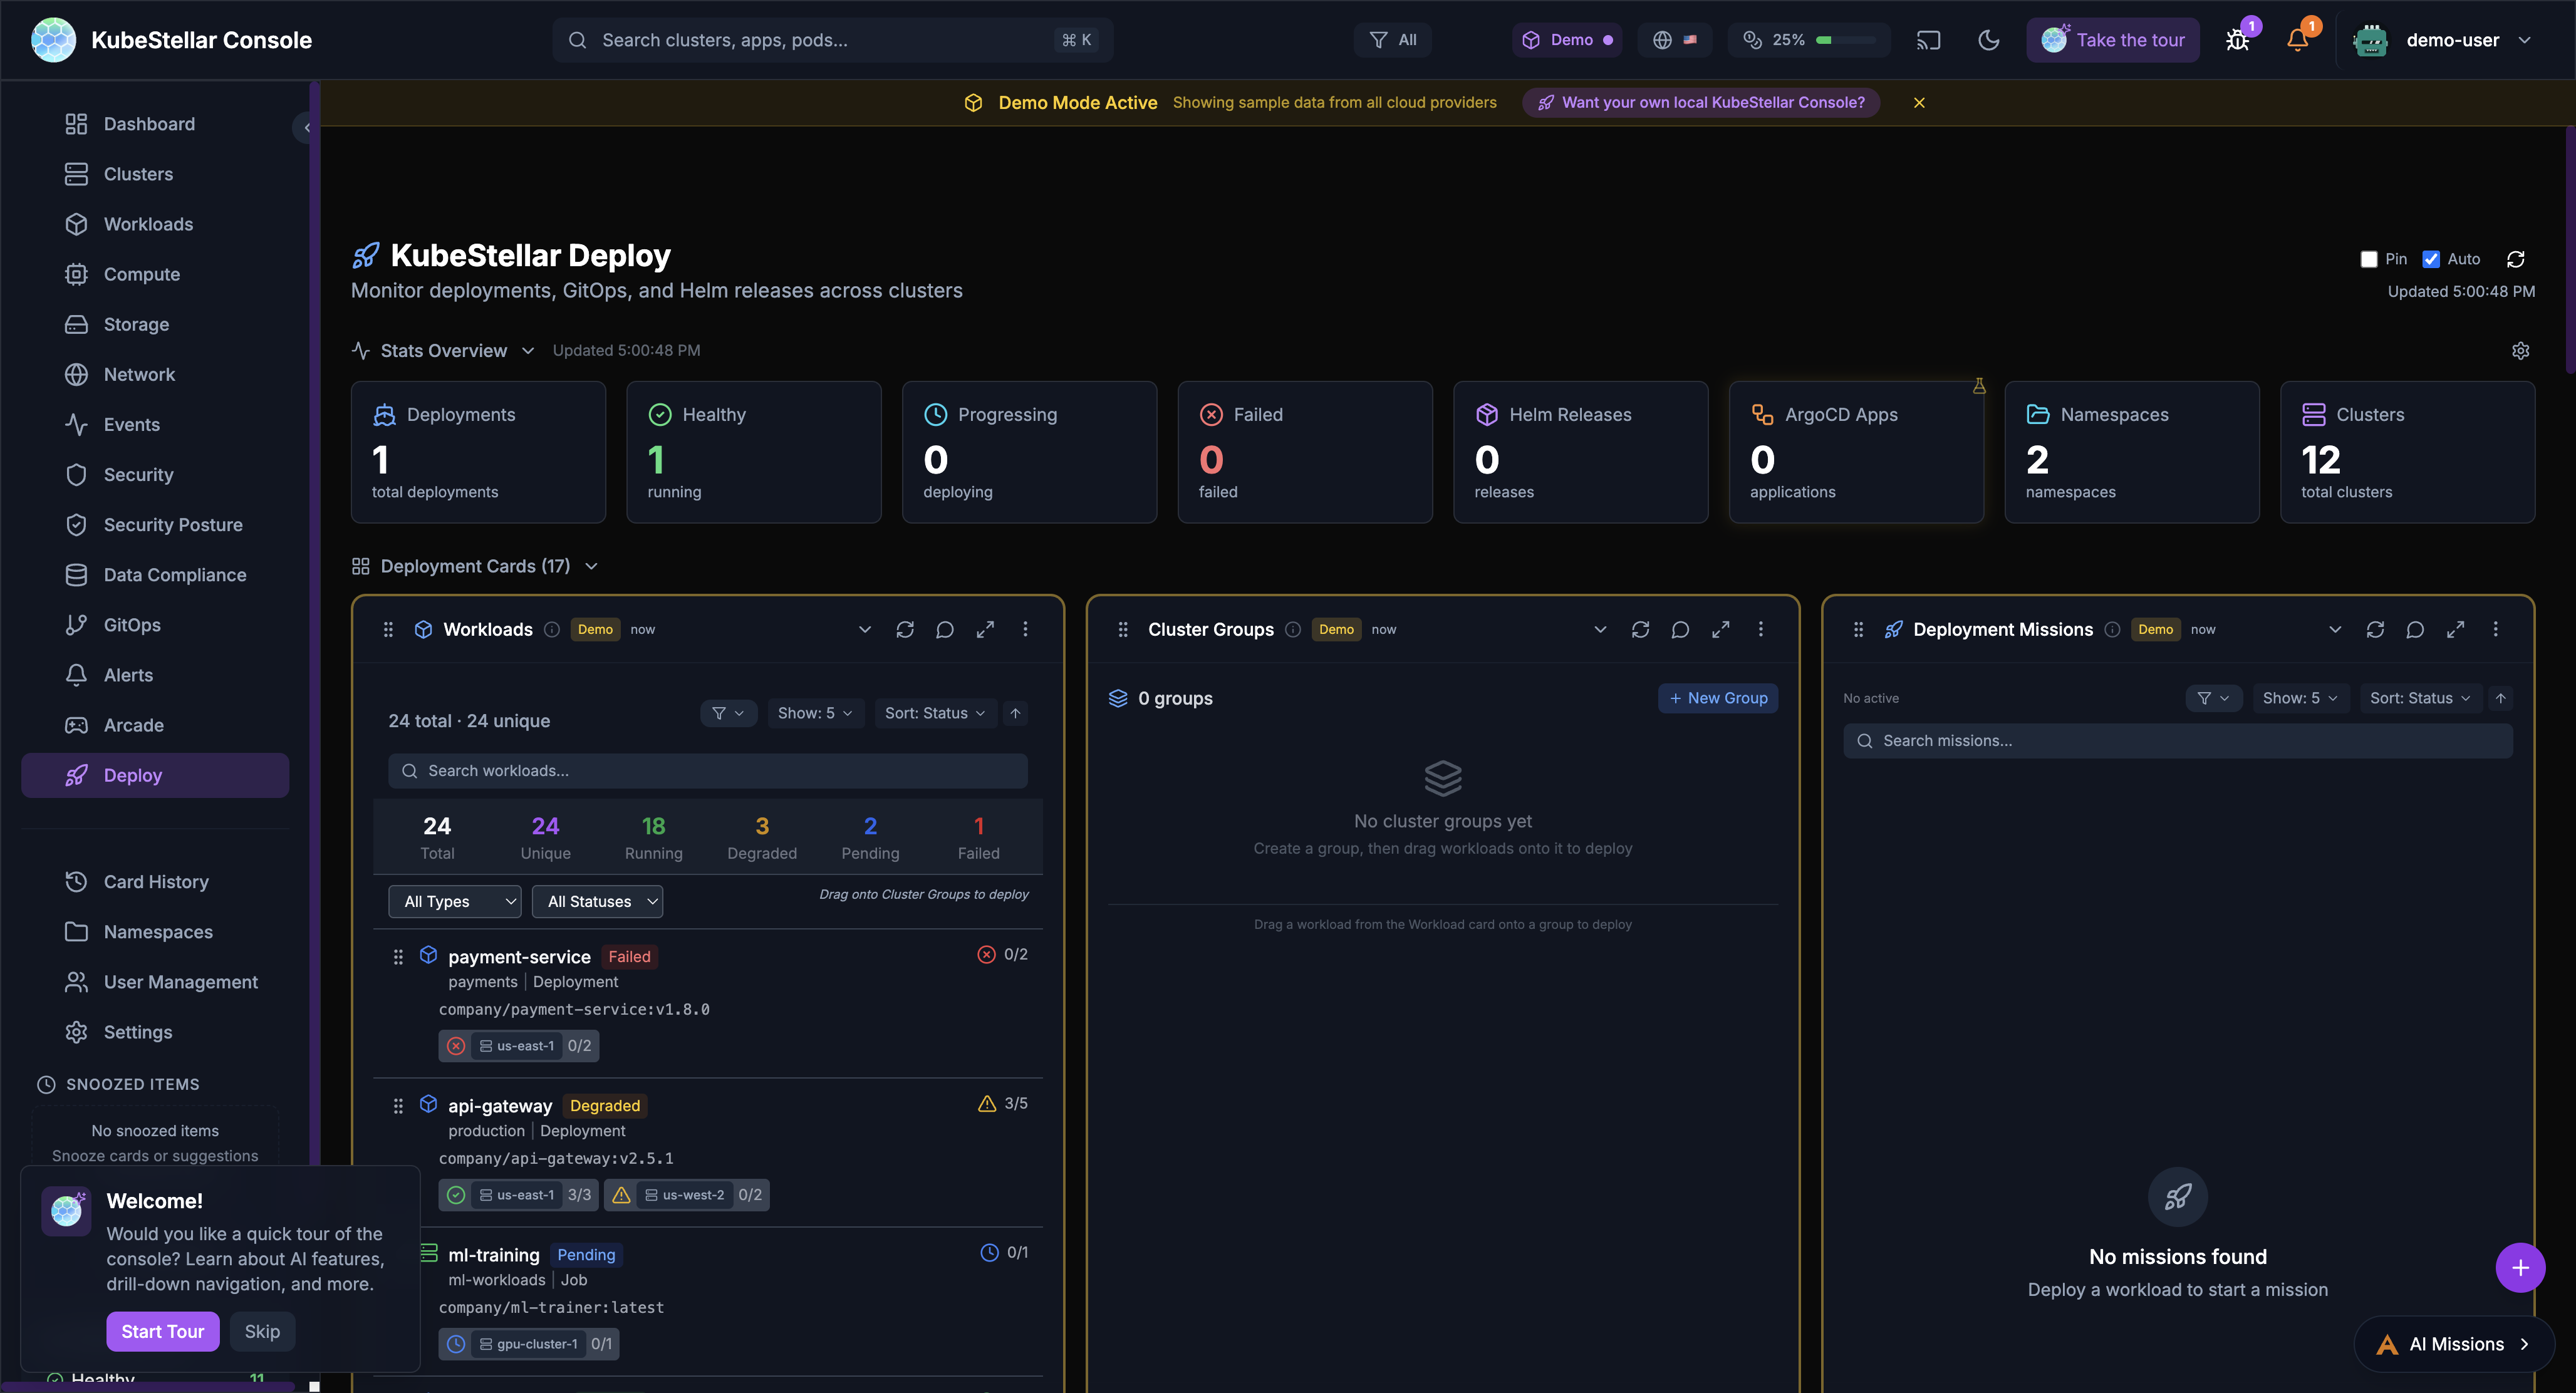Screen dimensions: 2576x1393
Task: Open the Arcade sidebar item
Action: point(133,724)
